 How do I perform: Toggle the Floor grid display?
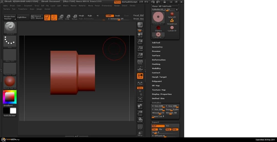pyautogui.click(x=140, y=69)
